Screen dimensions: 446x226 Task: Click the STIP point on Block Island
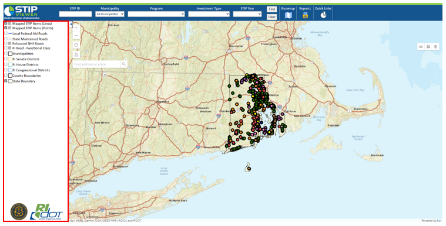coord(249,169)
